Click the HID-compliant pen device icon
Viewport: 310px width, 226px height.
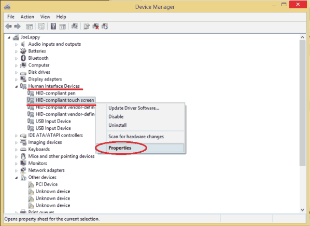click(x=31, y=93)
